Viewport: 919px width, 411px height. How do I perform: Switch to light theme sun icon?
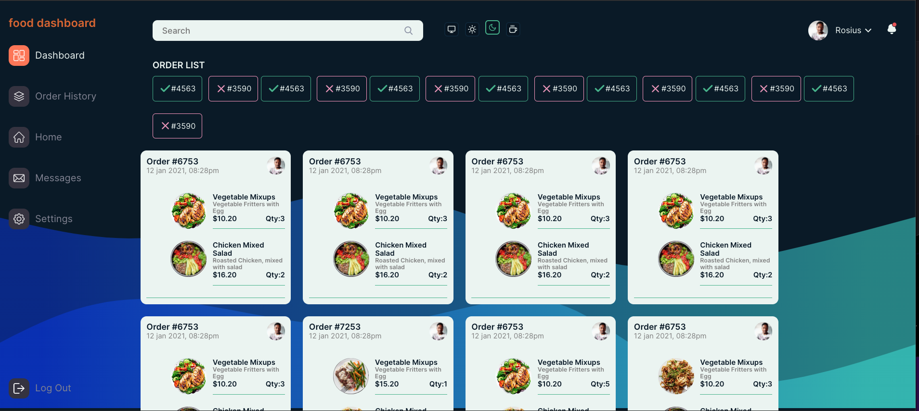click(x=472, y=29)
